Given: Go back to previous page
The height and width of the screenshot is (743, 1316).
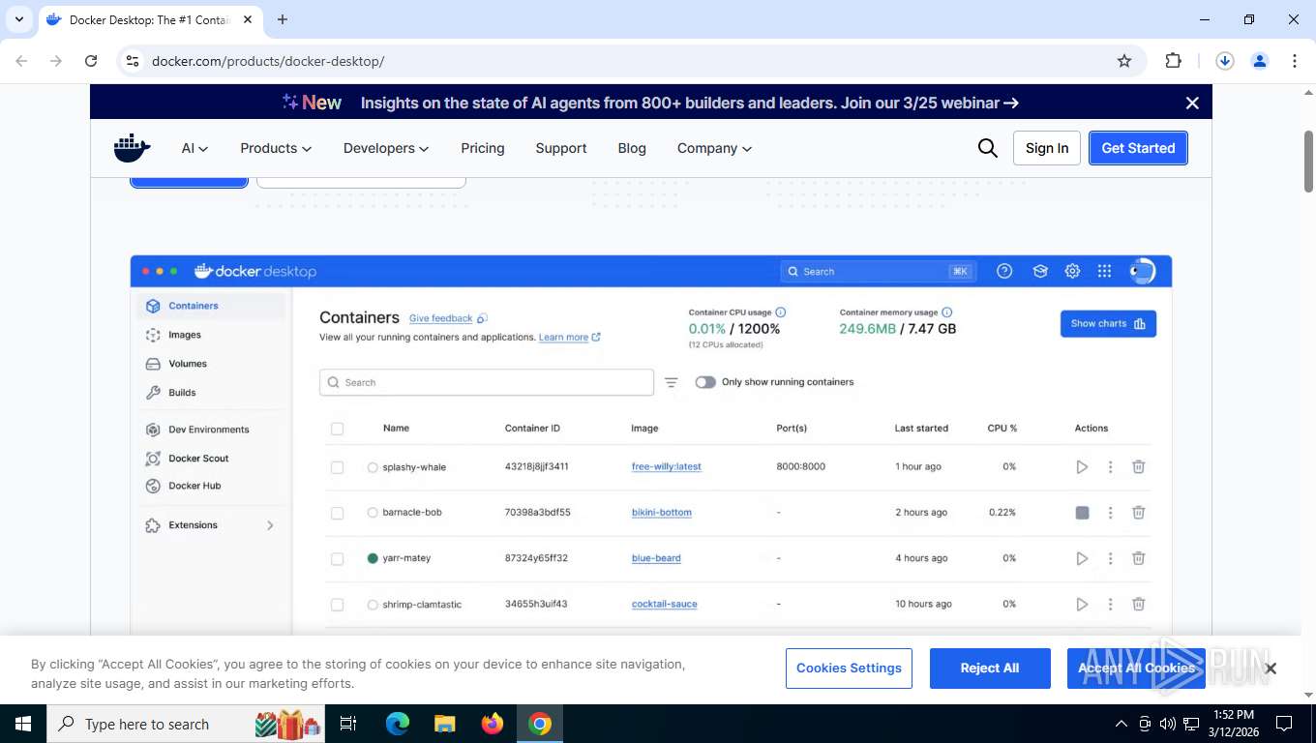Looking at the screenshot, I should pyautogui.click(x=21, y=61).
